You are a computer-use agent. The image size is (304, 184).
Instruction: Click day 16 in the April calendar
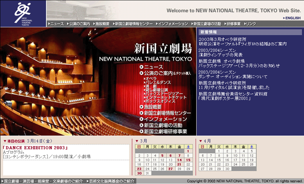pyautogui.click(x=227, y=160)
